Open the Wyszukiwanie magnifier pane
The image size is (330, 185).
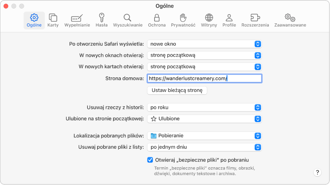point(128,20)
